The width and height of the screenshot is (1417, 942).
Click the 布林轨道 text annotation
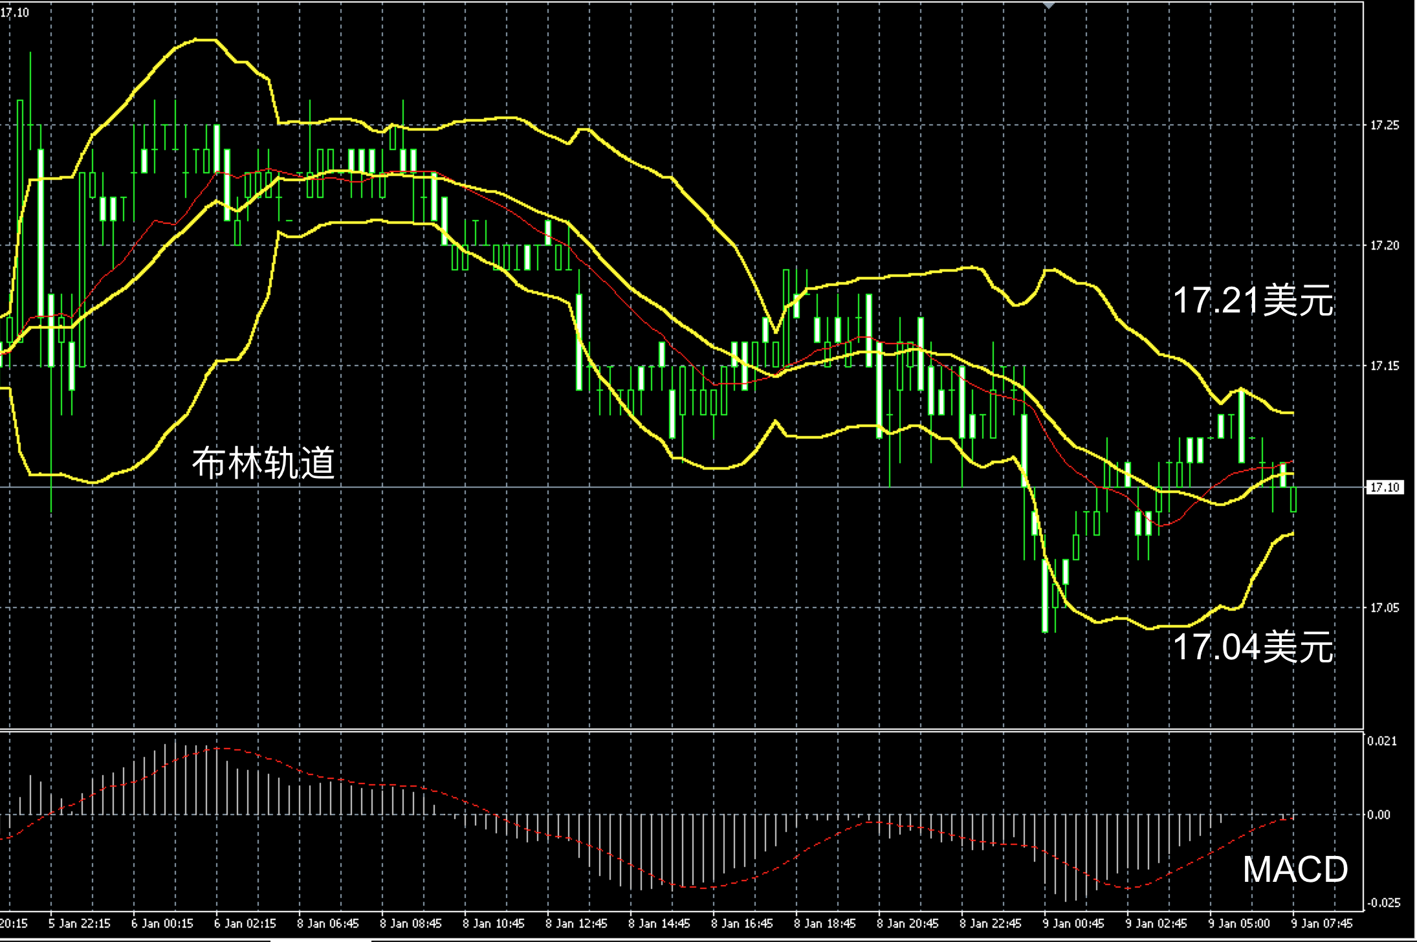[x=263, y=463]
